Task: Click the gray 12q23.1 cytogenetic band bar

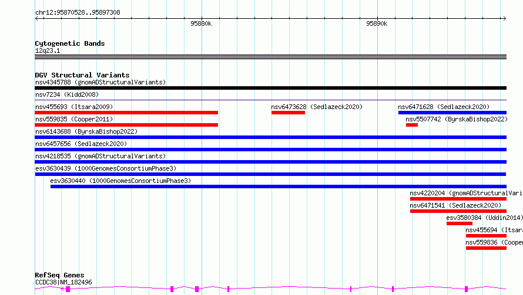Action: 270,57
